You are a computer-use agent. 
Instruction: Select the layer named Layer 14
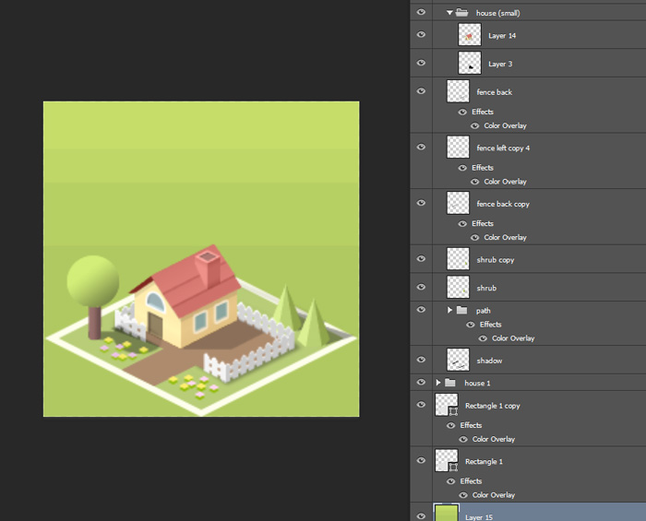502,36
